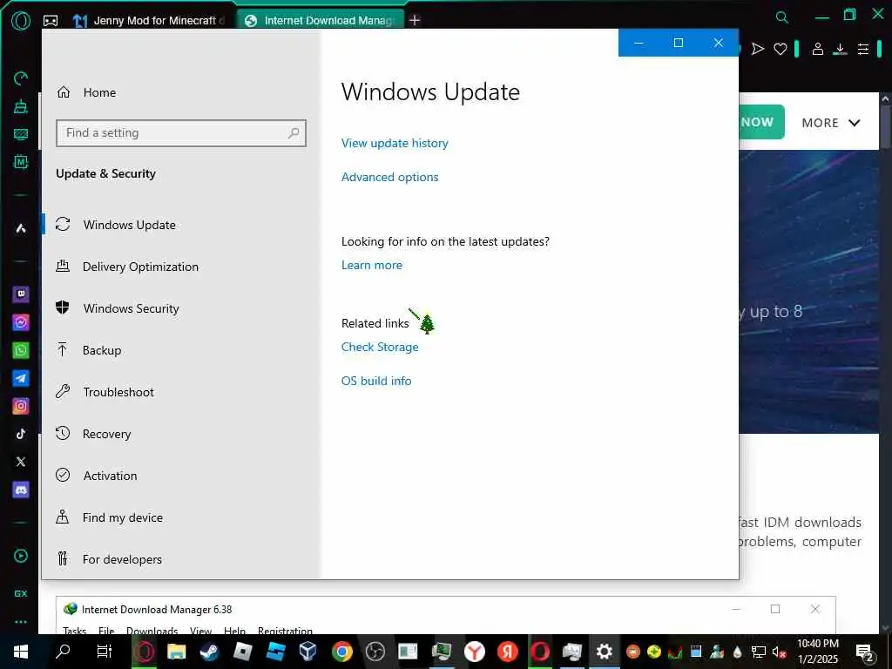Image resolution: width=892 pixels, height=669 pixels.
Task: Open VirtualBox from taskbar
Action: click(307, 652)
